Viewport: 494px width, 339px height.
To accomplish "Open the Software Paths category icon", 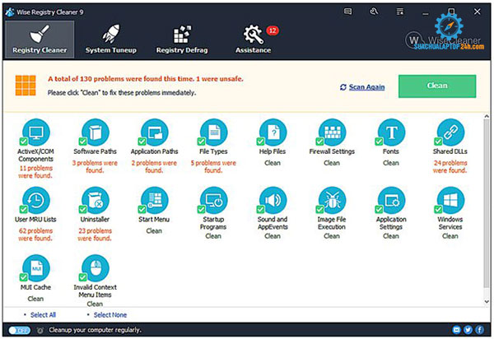I will pyautogui.click(x=96, y=132).
